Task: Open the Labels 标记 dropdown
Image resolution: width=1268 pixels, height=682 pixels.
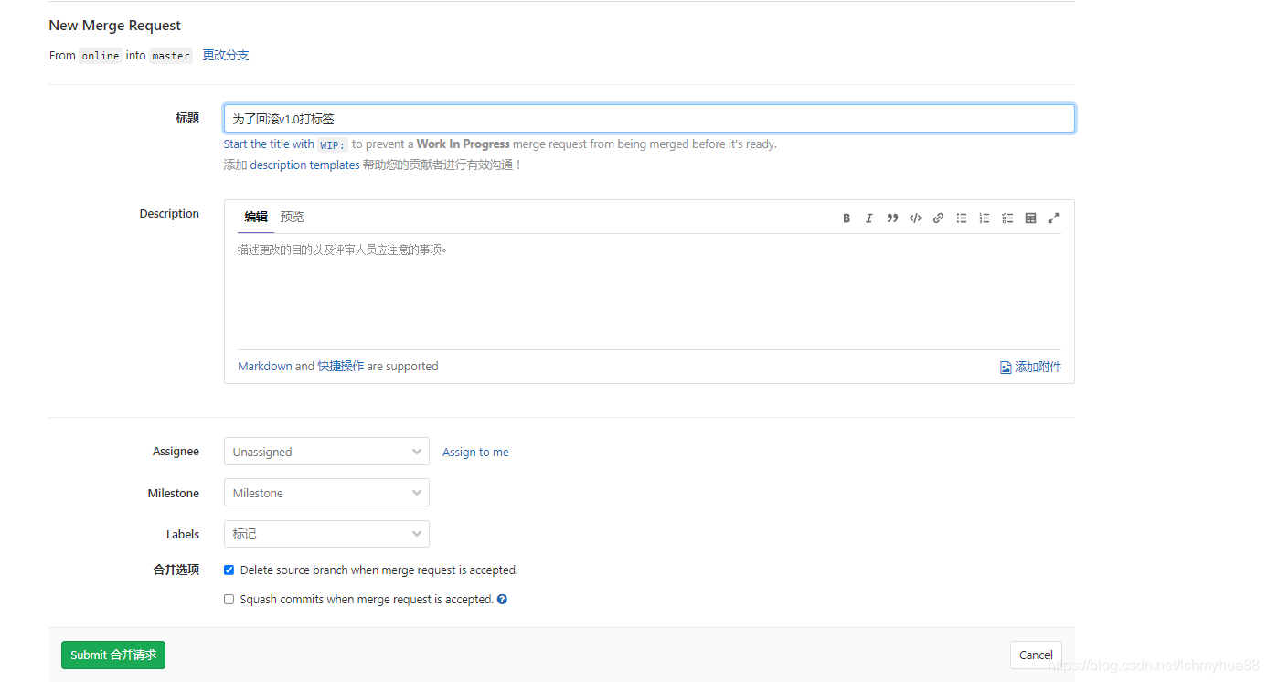Action: tap(326, 534)
